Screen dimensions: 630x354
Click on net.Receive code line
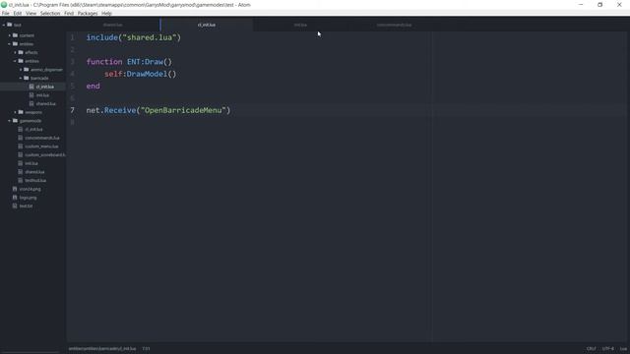(x=158, y=110)
